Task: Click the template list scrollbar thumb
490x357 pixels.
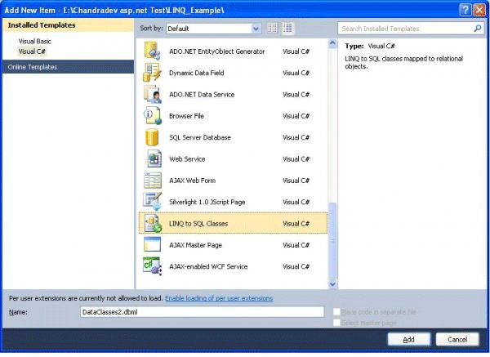Action: coord(333,240)
